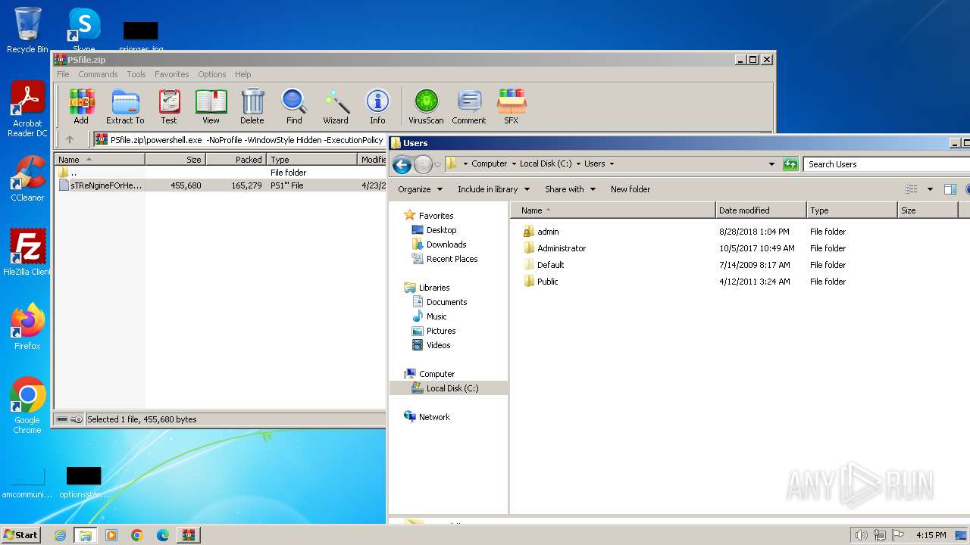Open the Organize dropdown
This screenshot has height=545, width=970.
pyautogui.click(x=420, y=189)
